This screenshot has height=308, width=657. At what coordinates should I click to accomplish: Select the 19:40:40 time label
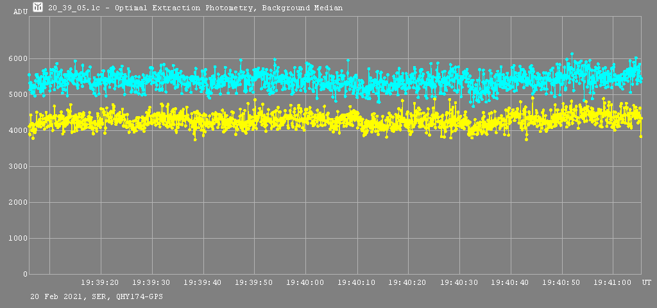pyautogui.click(x=511, y=282)
